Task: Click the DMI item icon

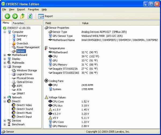Action: point(14,40)
